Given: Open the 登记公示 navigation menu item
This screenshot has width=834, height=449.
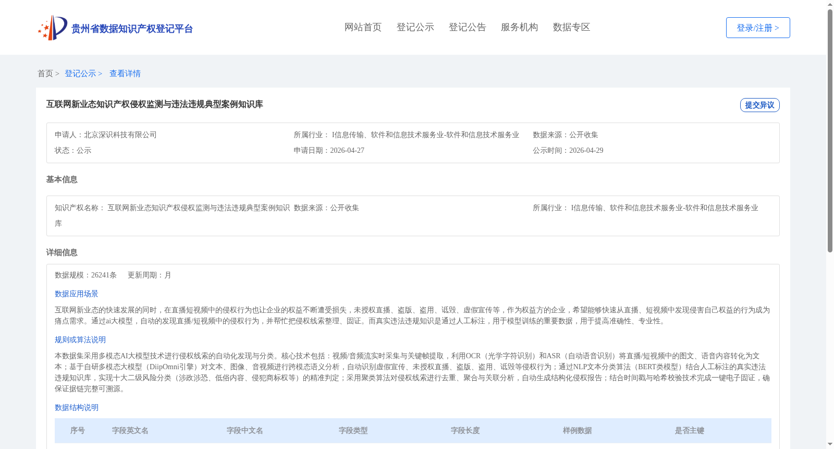Looking at the screenshot, I should pyautogui.click(x=415, y=27).
